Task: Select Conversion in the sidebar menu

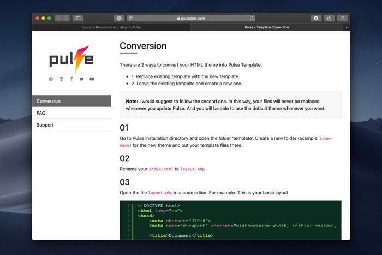Action: [71, 101]
